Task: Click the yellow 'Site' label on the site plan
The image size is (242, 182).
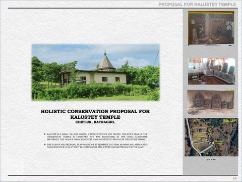Action: 226,121
